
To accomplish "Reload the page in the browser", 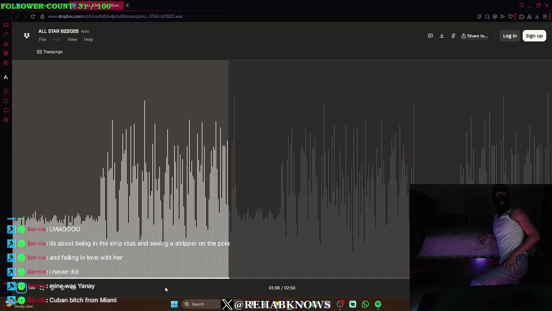I will (33, 16).
